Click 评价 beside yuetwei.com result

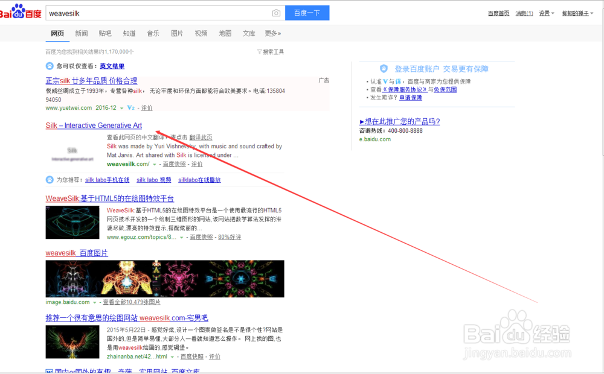click(x=147, y=108)
